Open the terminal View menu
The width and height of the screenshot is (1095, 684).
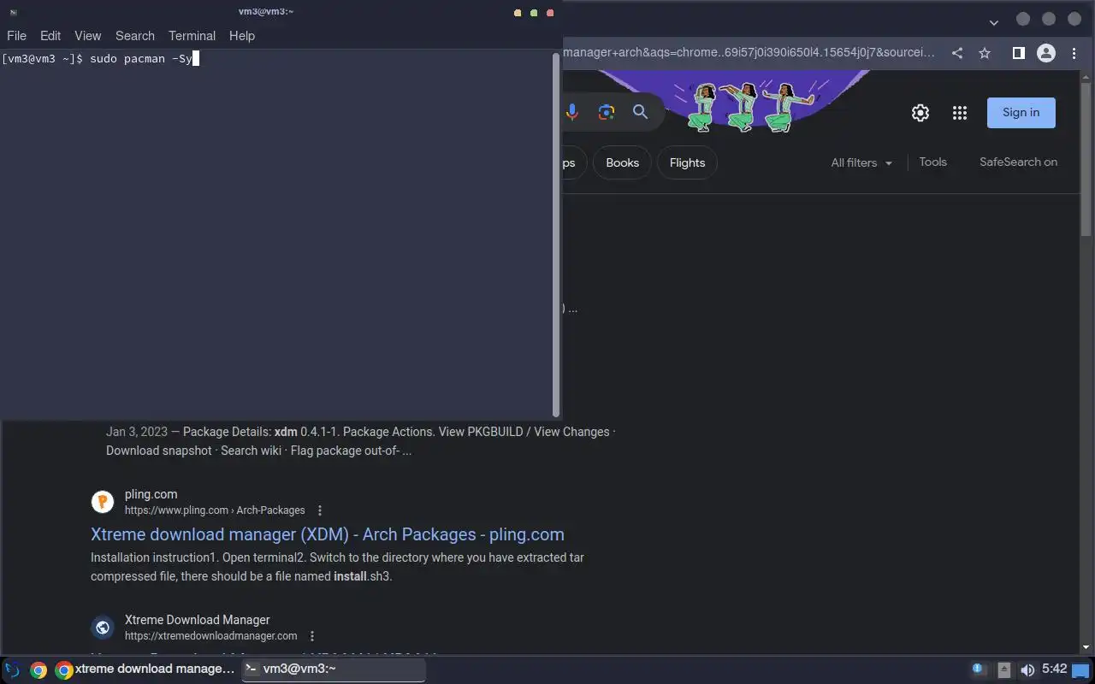(x=88, y=36)
